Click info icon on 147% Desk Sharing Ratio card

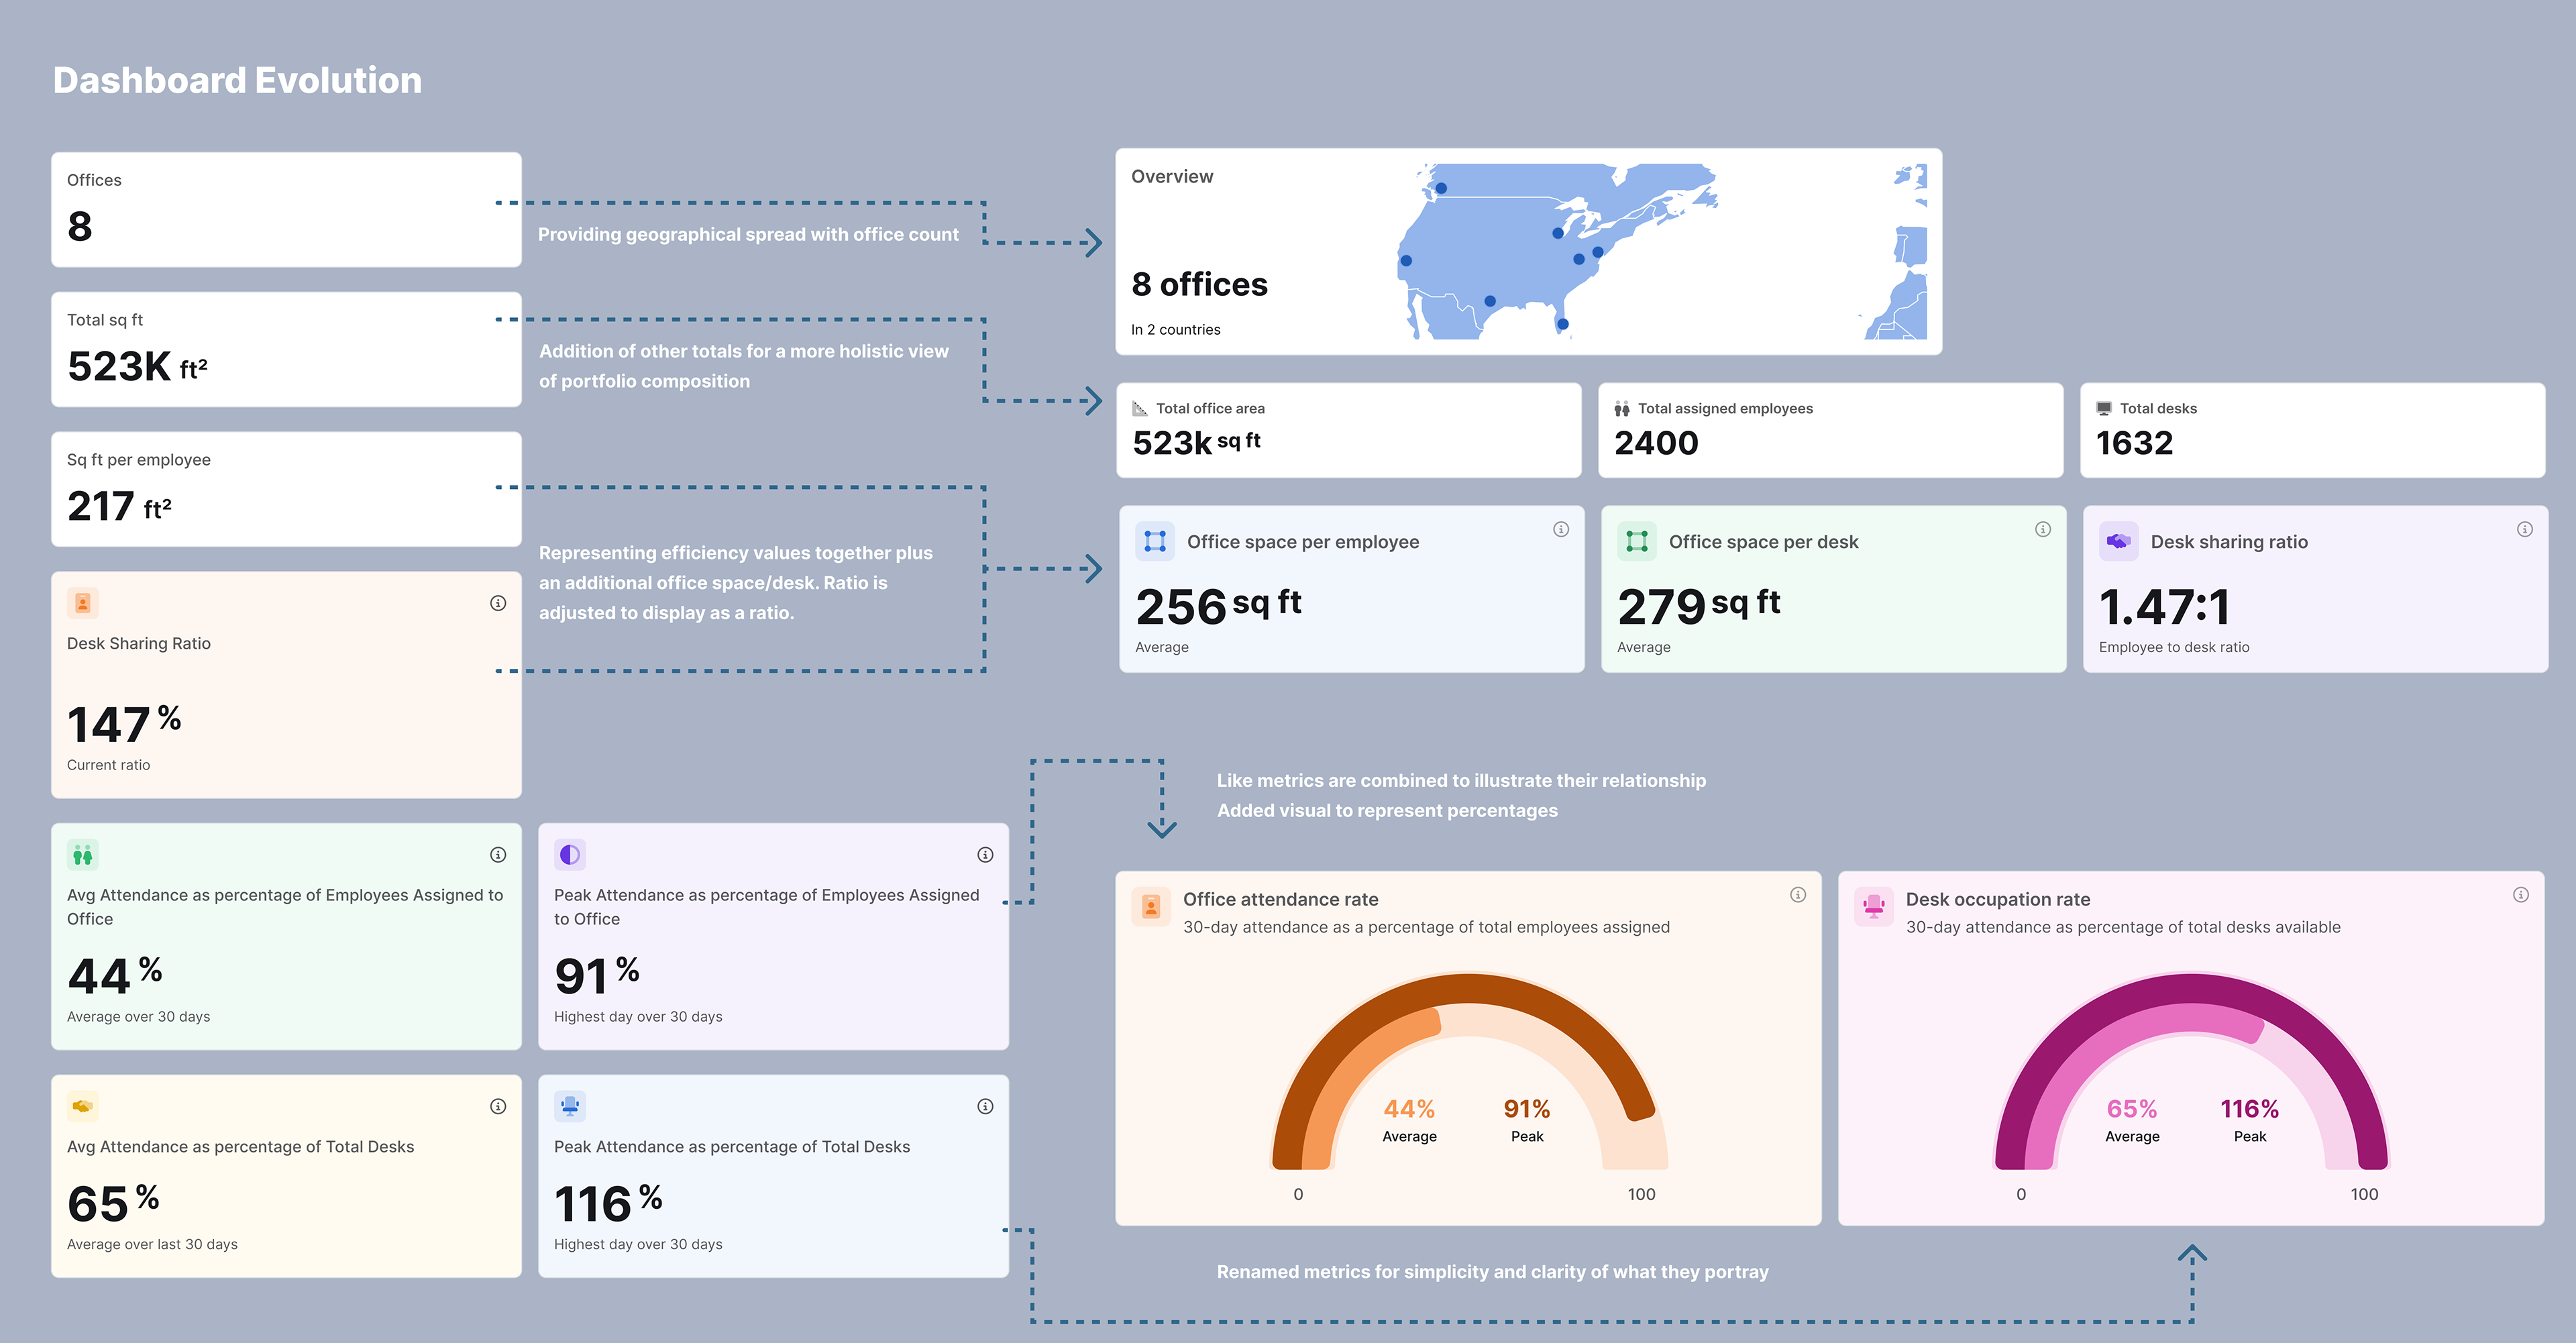(498, 603)
